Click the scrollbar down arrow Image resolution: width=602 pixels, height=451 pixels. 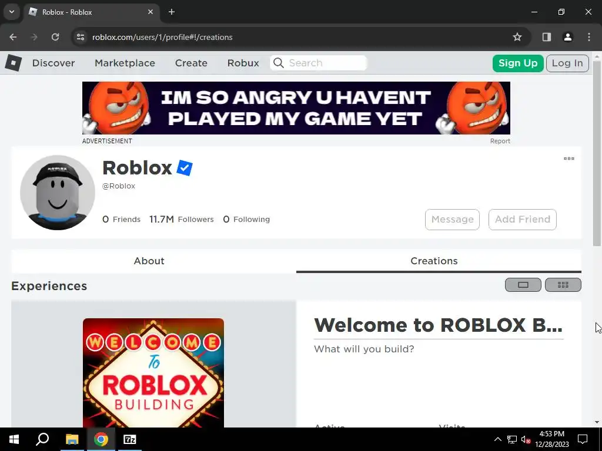597,423
